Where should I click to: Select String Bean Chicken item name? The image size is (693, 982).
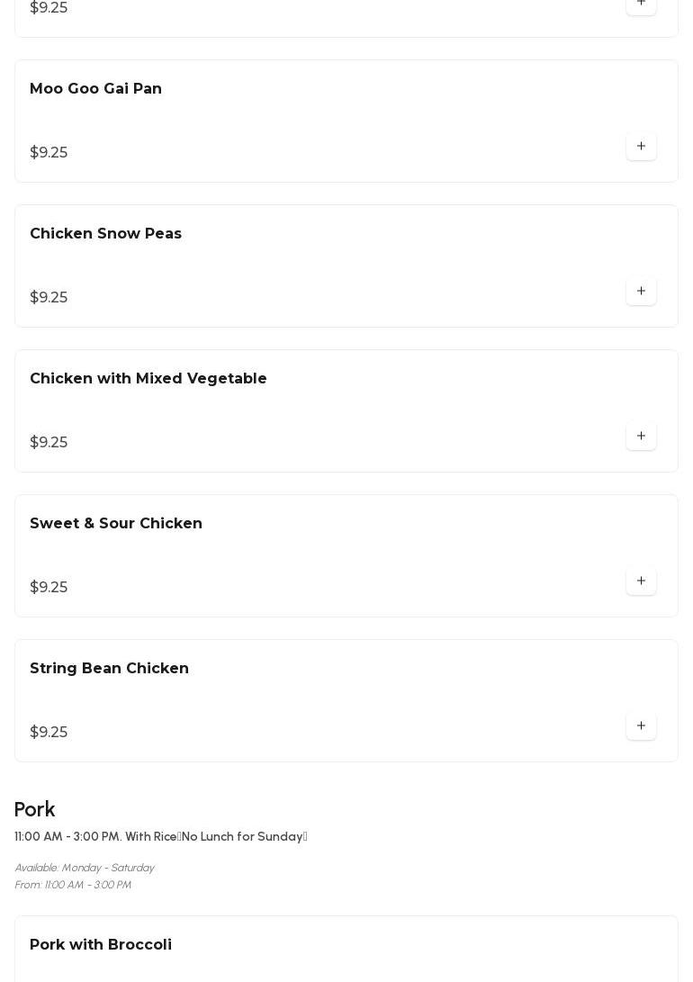pyautogui.click(x=109, y=669)
